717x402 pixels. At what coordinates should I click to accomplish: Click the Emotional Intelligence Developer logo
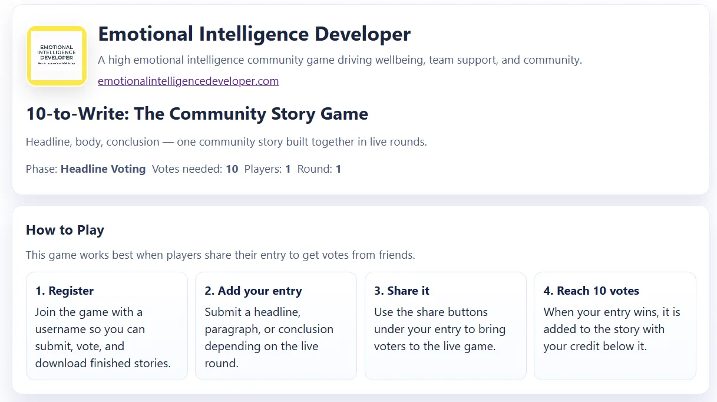click(57, 55)
